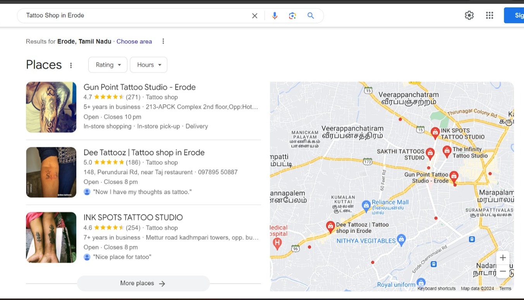Select The Infinity Tattoo Studio map pin
The height and width of the screenshot is (300, 524).
447,152
